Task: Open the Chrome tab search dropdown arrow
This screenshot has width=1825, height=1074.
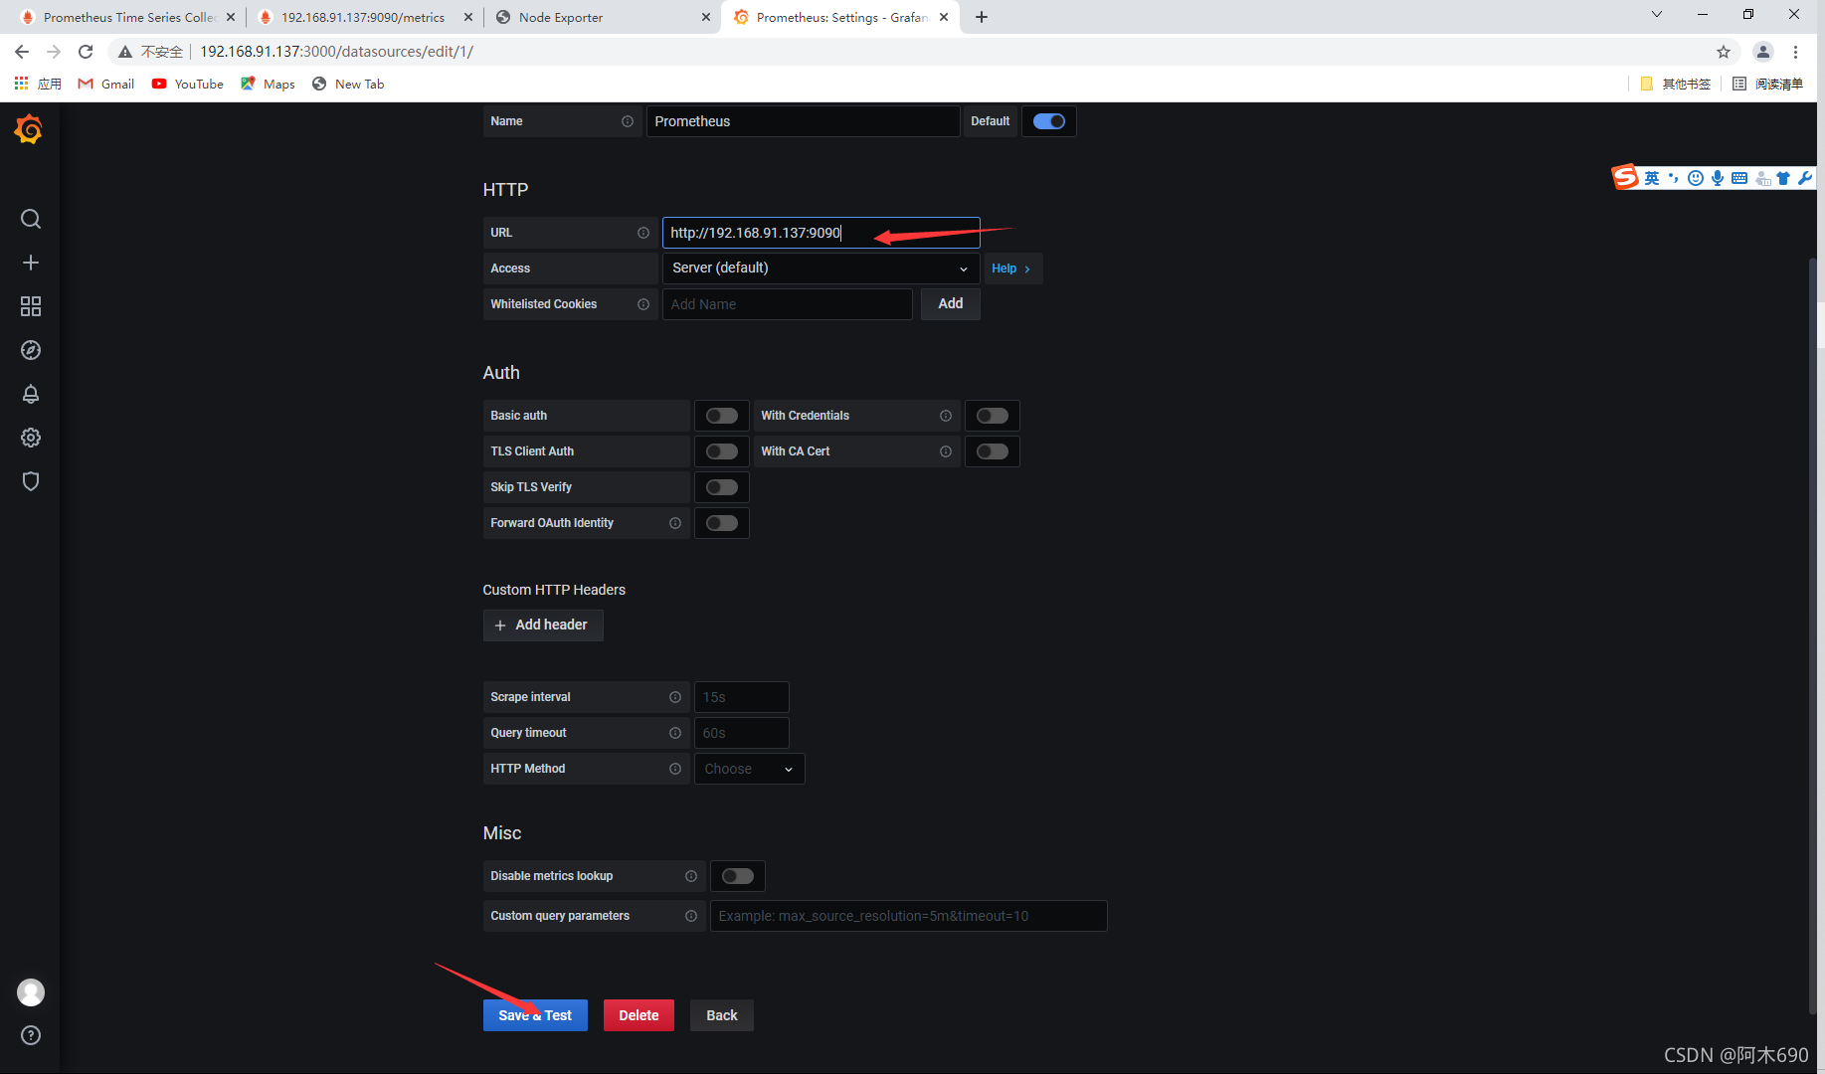Action: 1657,15
